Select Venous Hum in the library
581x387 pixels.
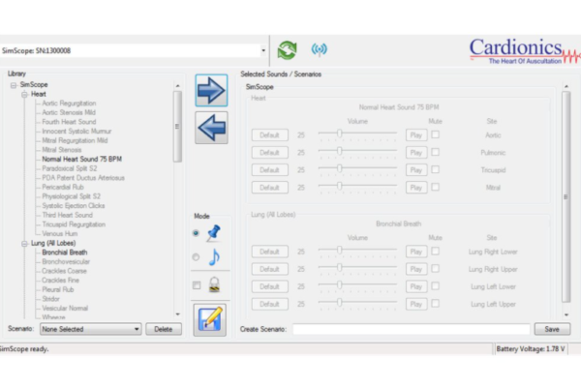pos(60,234)
